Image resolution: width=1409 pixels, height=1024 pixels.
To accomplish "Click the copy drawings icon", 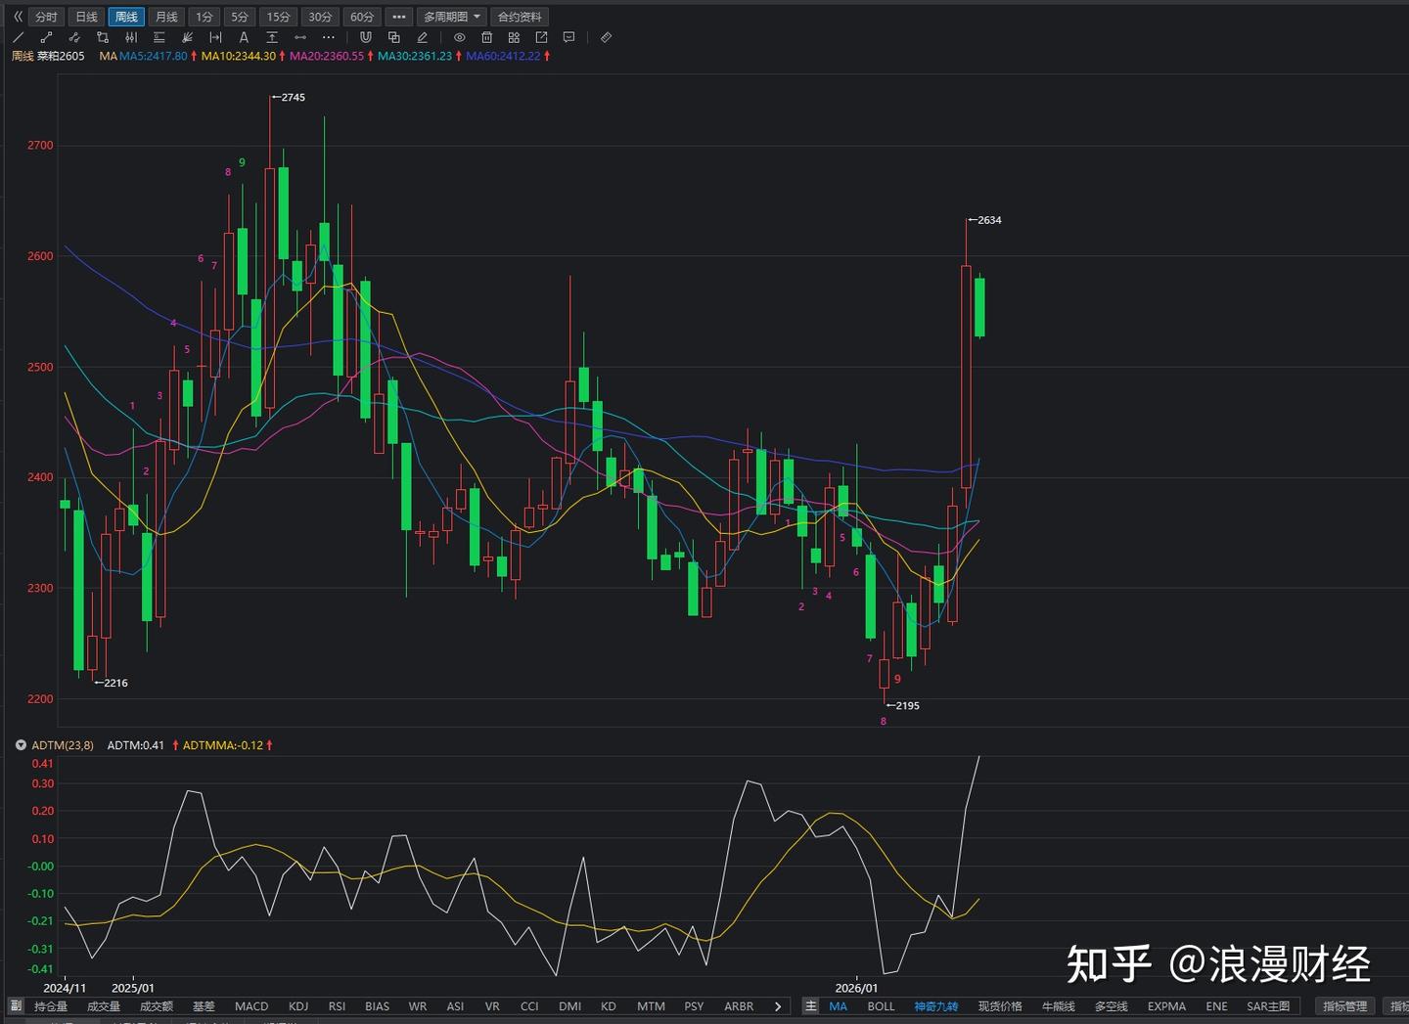I will 394,37.
